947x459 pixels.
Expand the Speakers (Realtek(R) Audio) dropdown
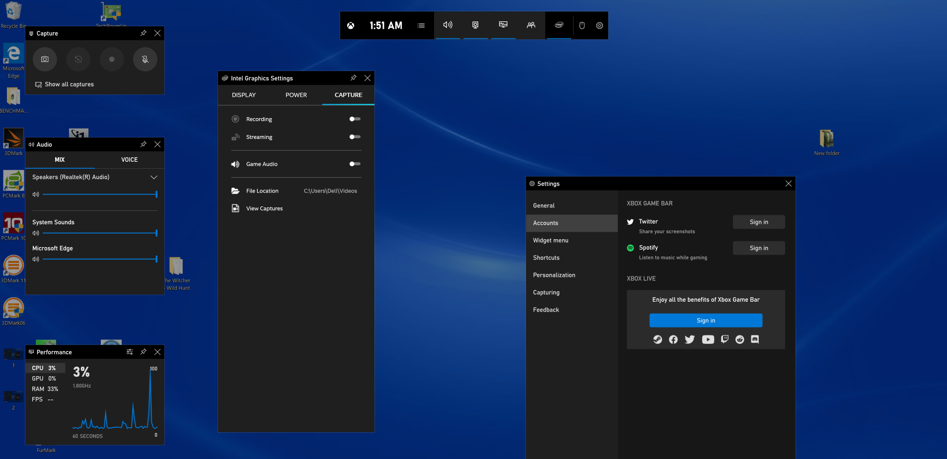154,177
